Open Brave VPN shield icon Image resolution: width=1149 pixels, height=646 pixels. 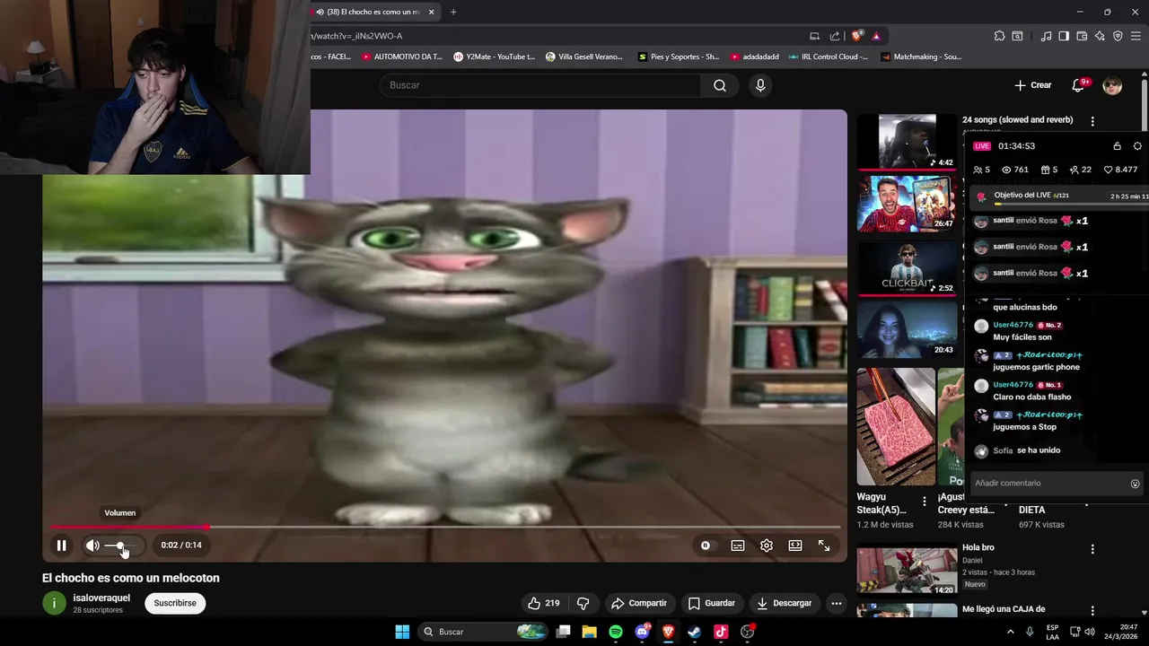point(1118,36)
